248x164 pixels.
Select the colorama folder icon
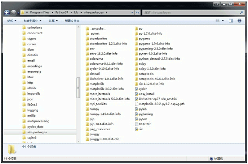click(87, 59)
